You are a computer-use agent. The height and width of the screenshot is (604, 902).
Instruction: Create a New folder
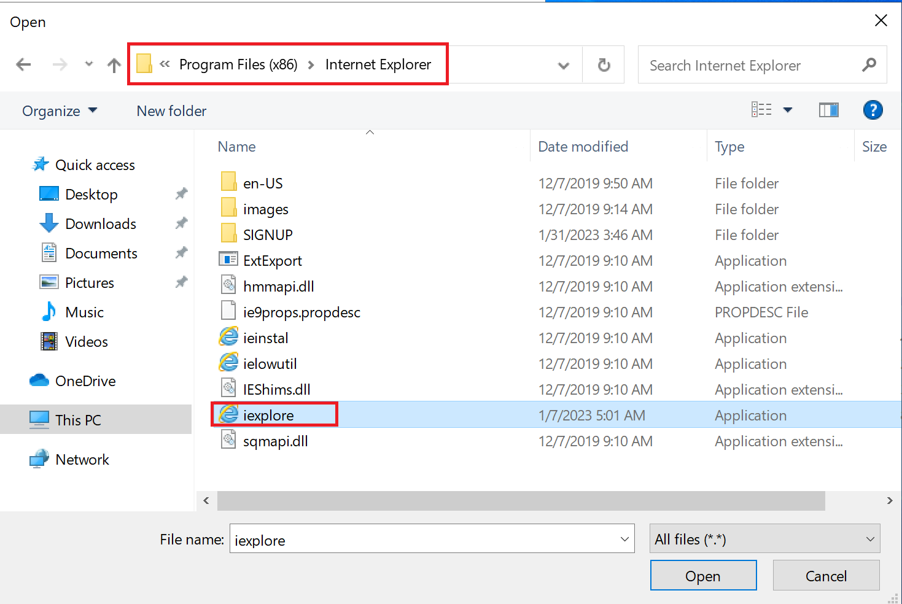171,111
